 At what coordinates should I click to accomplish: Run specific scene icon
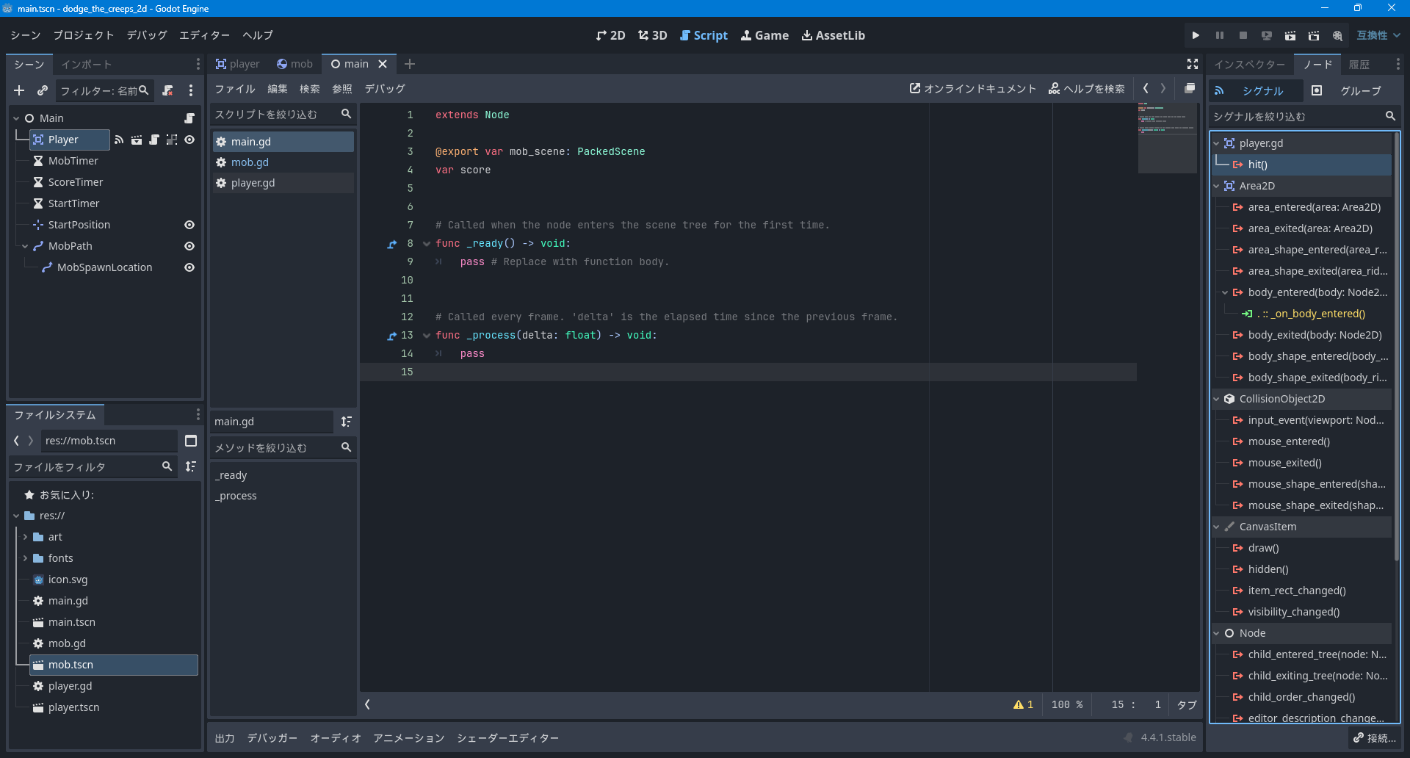(x=1313, y=35)
